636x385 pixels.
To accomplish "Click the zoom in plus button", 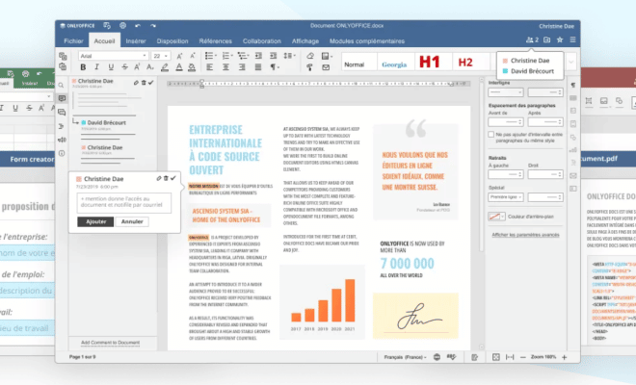I will (564, 357).
